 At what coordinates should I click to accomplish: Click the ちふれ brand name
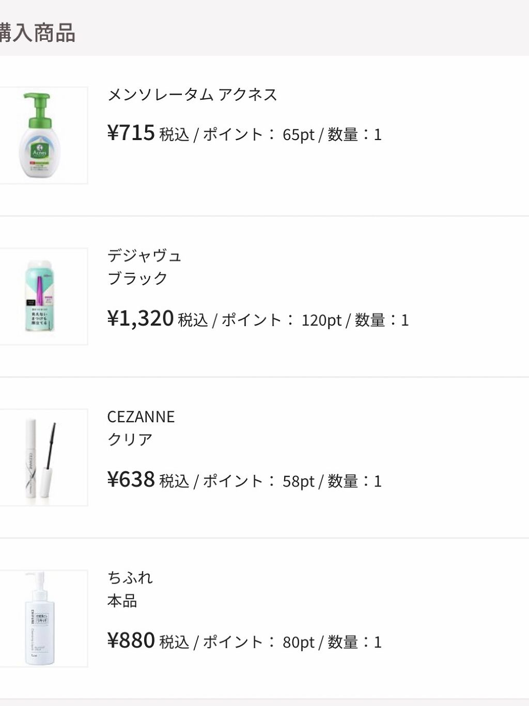(x=130, y=578)
